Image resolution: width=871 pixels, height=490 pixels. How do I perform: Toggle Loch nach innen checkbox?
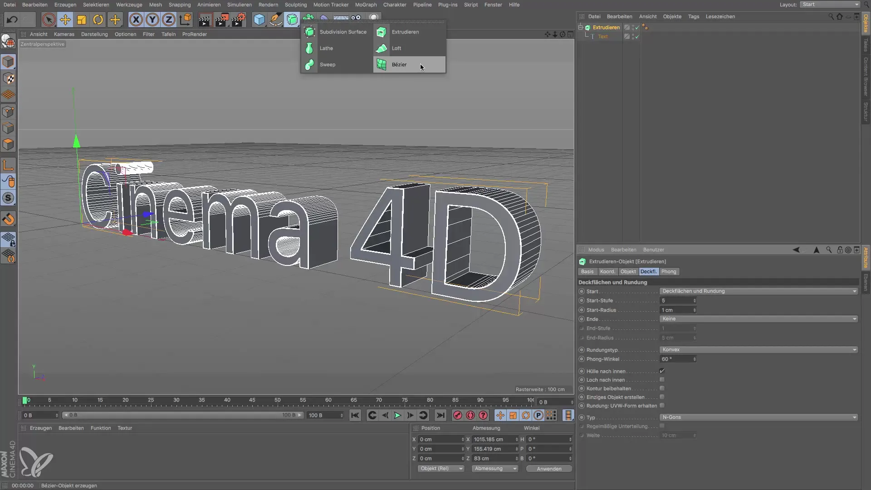[662, 380]
